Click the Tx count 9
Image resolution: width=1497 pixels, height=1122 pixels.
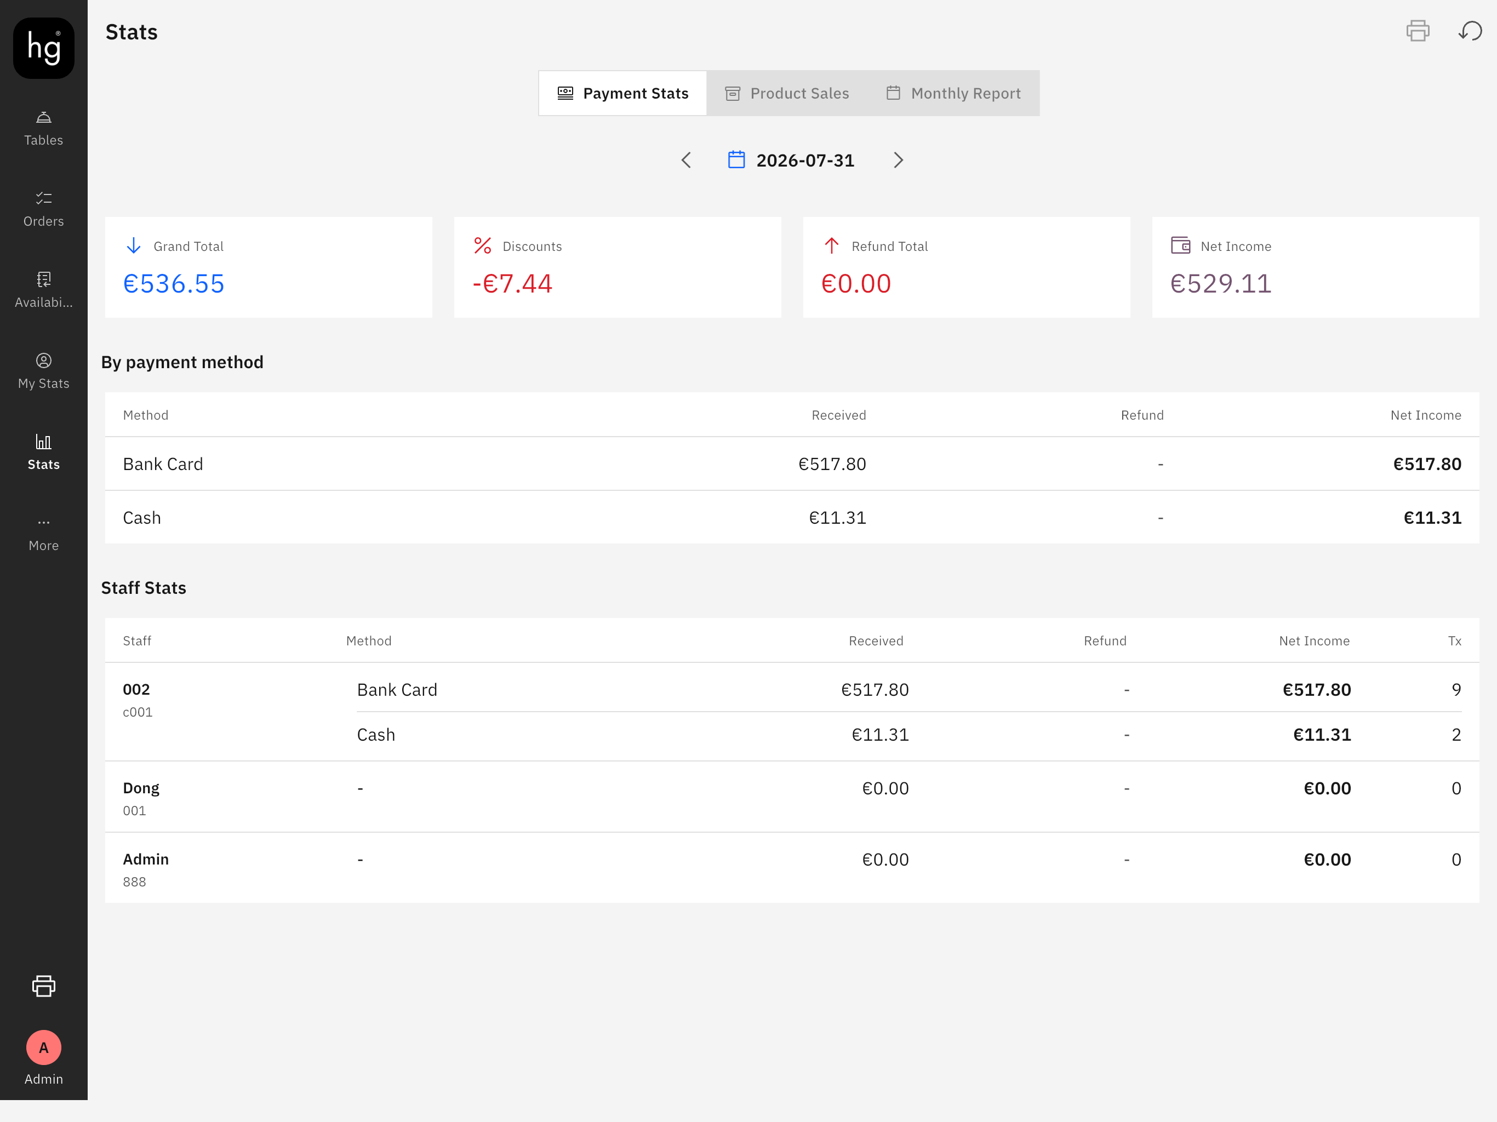click(1456, 690)
